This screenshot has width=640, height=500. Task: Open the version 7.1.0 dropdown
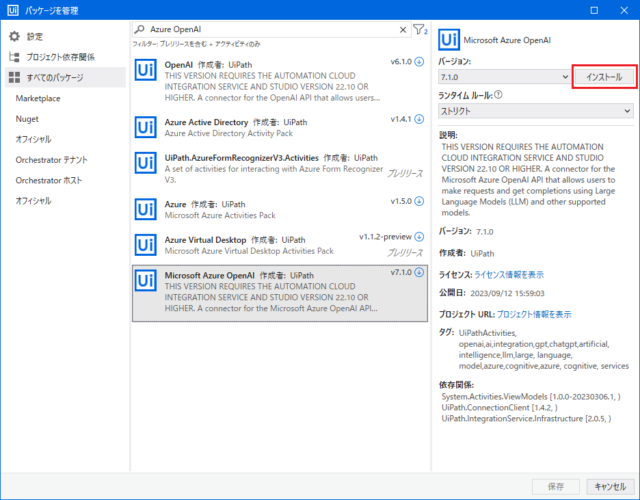click(505, 77)
